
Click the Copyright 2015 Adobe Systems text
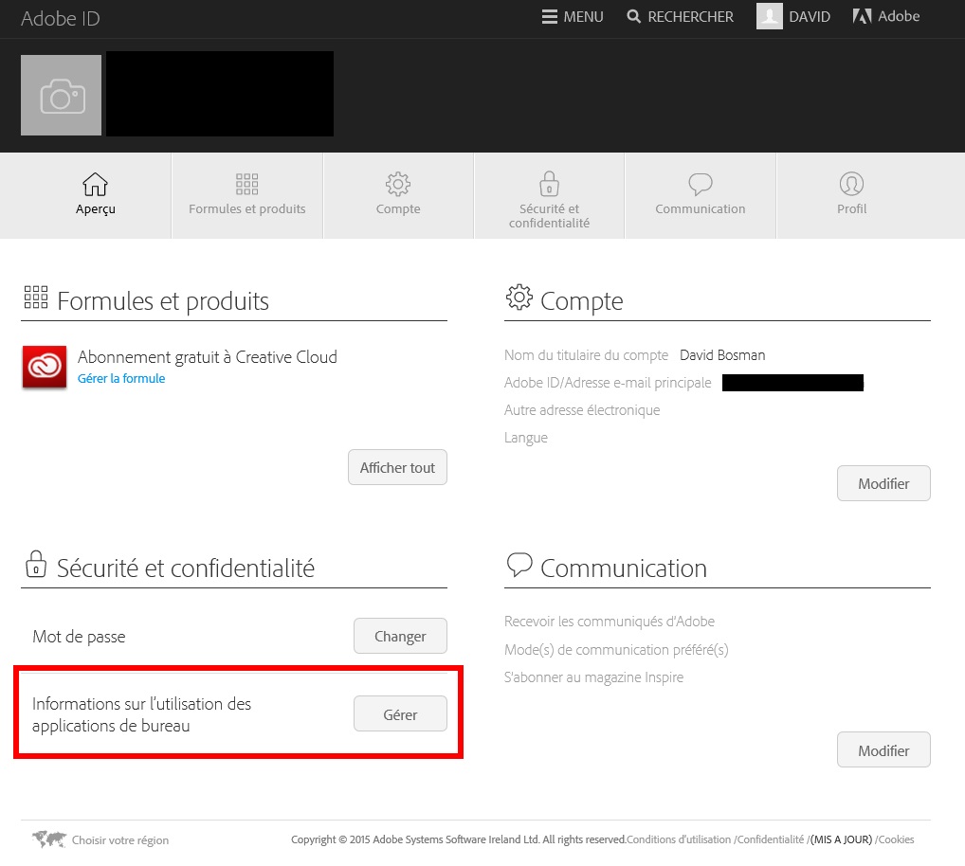[x=459, y=839]
